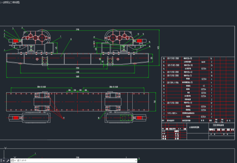Select the material cell reading 45 in parts list
Viewport: 237px width, 163px height.
click(x=204, y=86)
